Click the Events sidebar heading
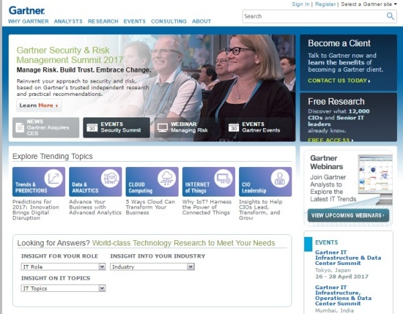 click(326, 242)
